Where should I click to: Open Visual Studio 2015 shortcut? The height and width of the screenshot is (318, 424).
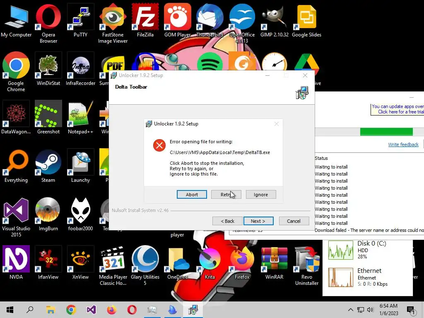coord(16,217)
